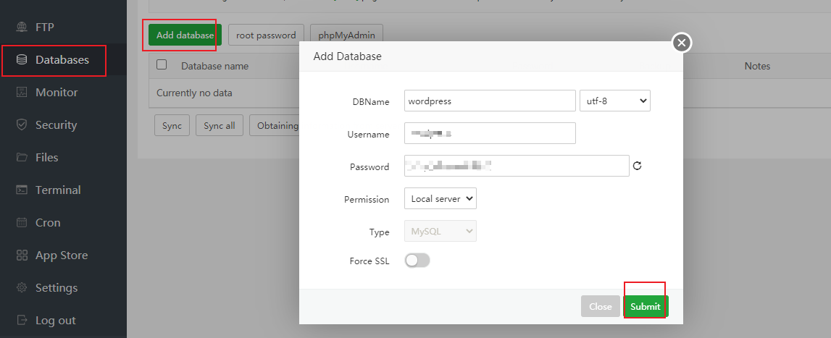Enable the Force SSL switch
This screenshot has width=831, height=338.
(x=417, y=261)
